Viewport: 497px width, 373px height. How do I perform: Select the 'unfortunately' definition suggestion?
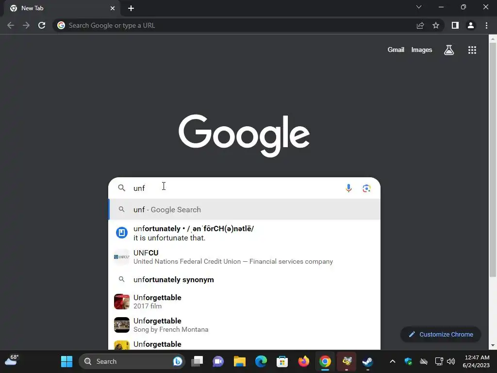pyautogui.click(x=245, y=233)
